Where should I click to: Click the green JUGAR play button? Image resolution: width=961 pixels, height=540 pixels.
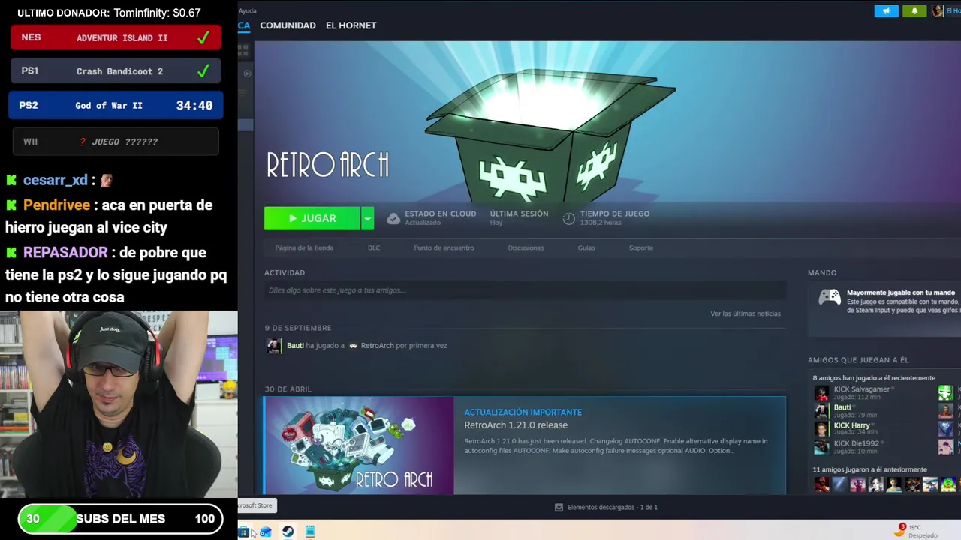(x=312, y=218)
